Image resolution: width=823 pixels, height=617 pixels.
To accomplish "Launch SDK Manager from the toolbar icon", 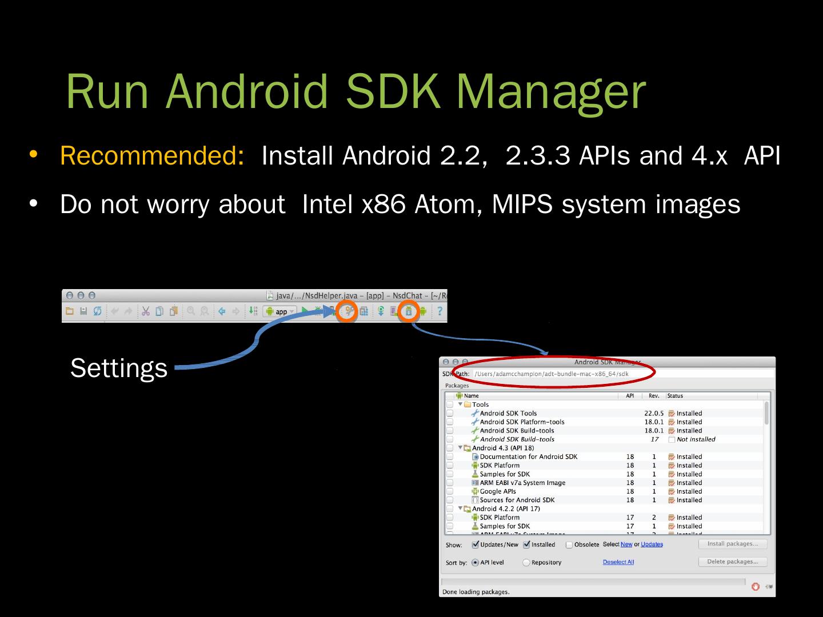I will coord(409,311).
